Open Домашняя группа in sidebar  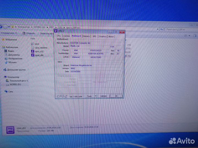coord(16,70)
